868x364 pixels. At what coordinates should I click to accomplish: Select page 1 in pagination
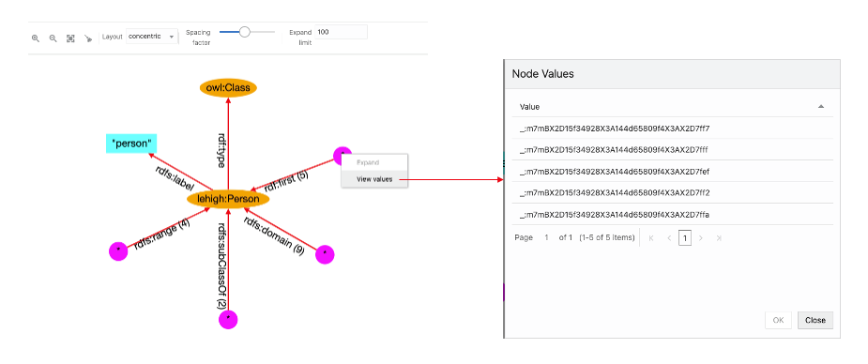coord(685,238)
